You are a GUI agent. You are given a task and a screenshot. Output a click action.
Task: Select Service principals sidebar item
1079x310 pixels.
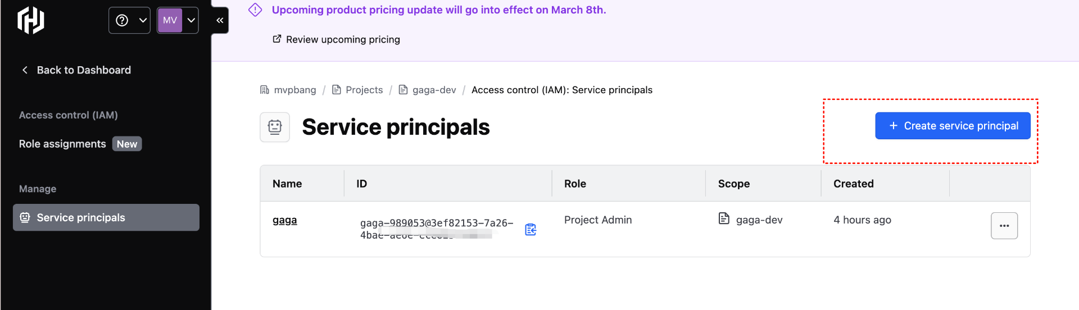point(106,217)
